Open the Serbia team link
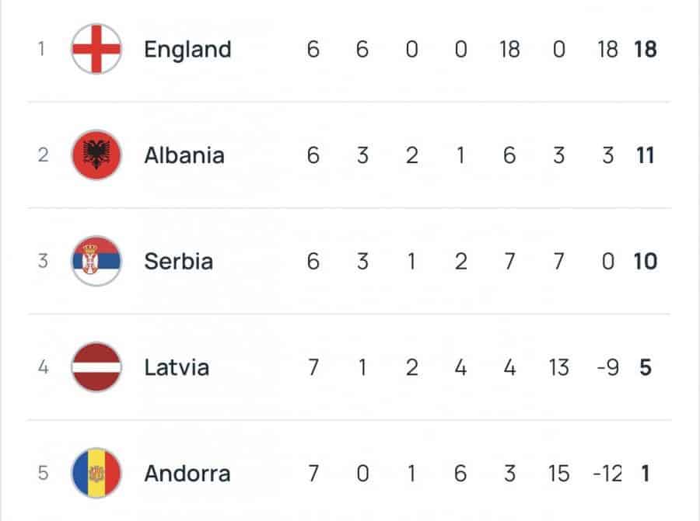Image resolution: width=700 pixels, height=521 pixels. (178, 261)
